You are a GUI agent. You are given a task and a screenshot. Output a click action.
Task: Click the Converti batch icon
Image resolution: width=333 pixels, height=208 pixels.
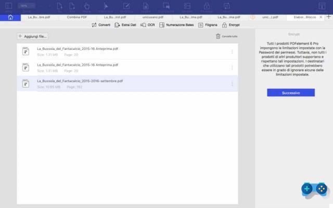94,25
